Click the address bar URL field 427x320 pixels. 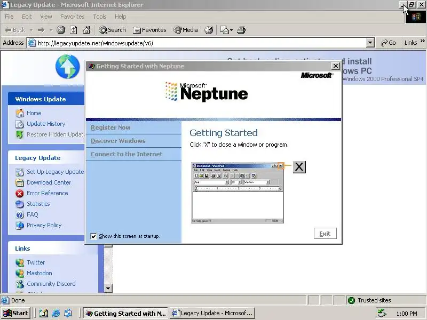click(202, 43)
